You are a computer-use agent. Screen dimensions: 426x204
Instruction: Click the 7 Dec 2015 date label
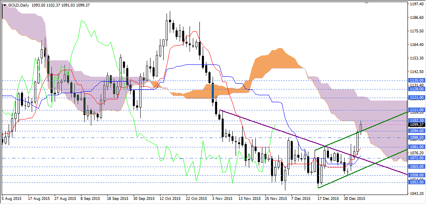(300, 198)
